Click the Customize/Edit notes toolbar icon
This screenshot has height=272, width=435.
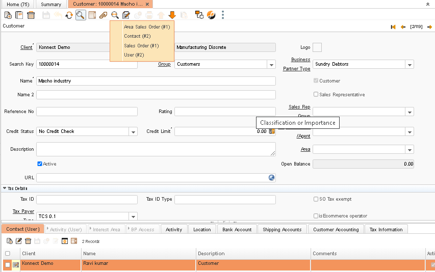tap(126, 15)
